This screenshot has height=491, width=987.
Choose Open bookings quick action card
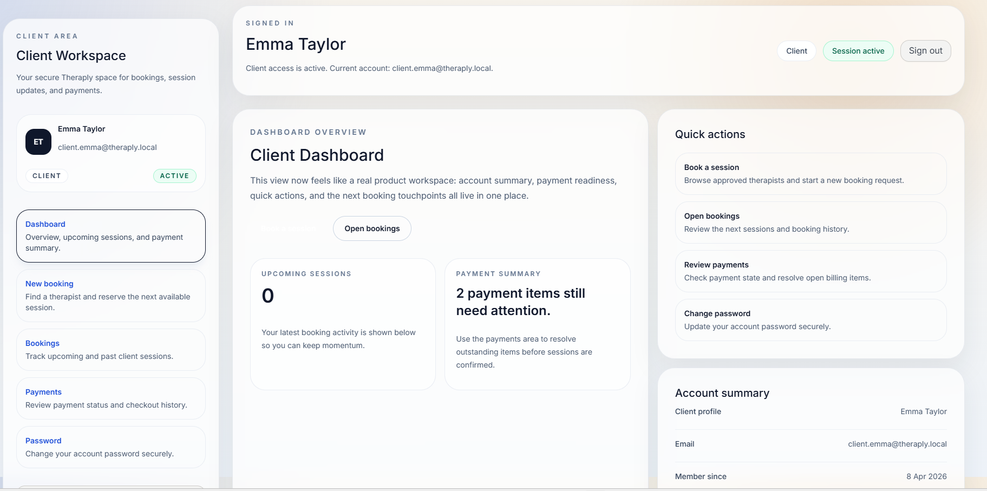[x=810, y=222]
